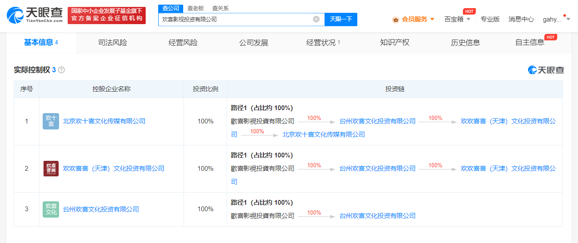The image size is (578, 243).
Task: Click the Tianyancha watermark logo at right
Action: click(x=546, y=70)
